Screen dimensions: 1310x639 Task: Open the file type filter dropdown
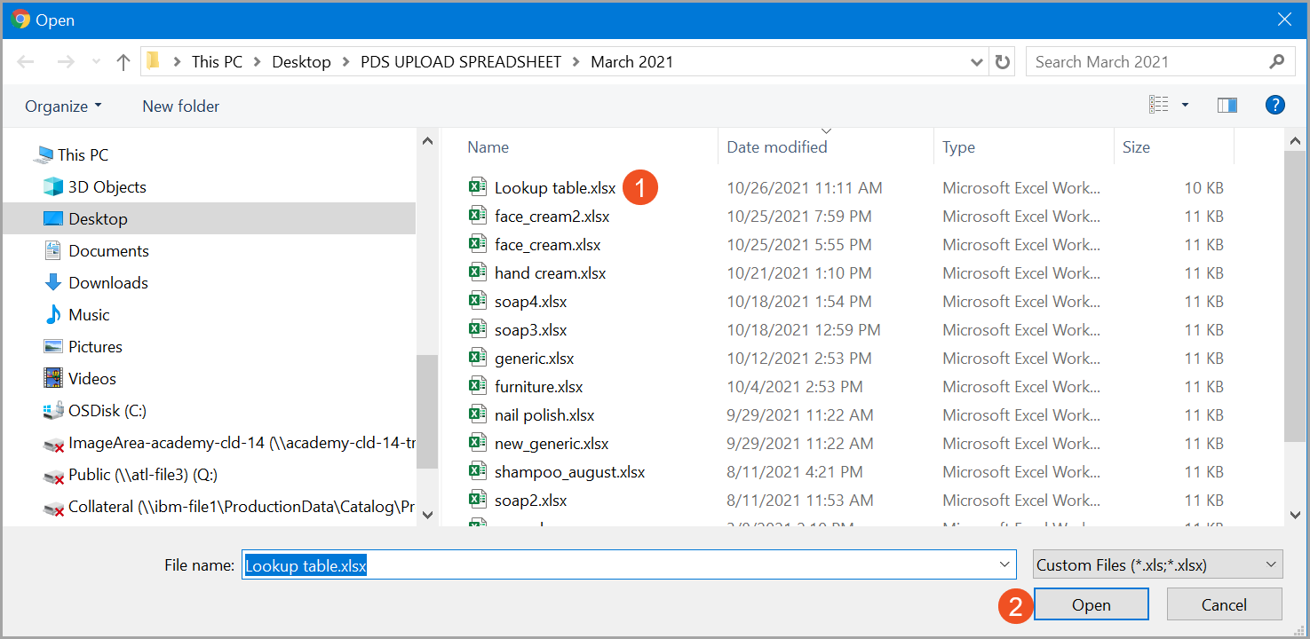(1157, 564)
